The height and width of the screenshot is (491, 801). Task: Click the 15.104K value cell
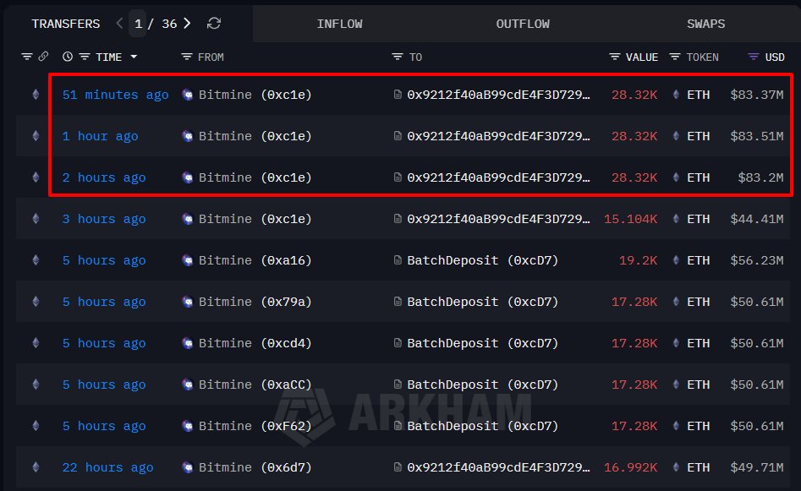point(630,219)
